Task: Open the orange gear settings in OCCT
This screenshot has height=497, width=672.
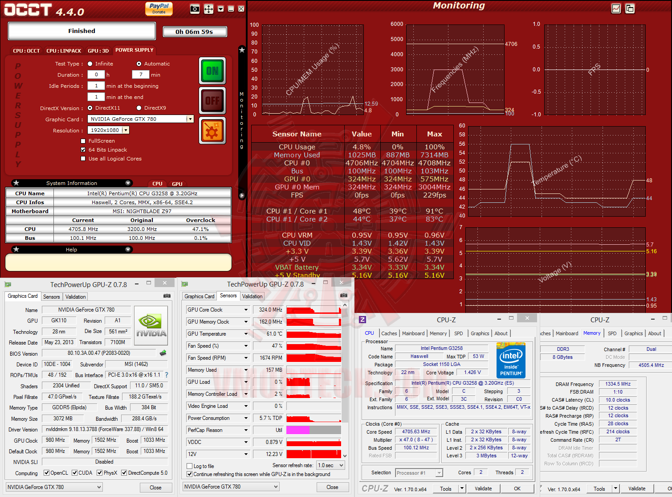Action: [x=212, y=131]
